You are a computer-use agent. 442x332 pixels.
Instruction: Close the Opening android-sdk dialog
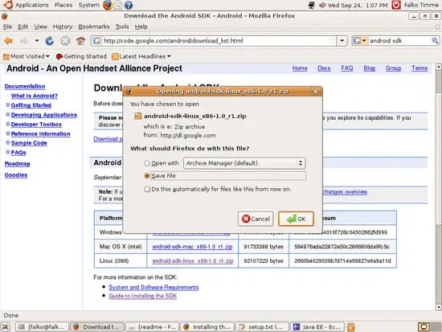coord(316,92)
